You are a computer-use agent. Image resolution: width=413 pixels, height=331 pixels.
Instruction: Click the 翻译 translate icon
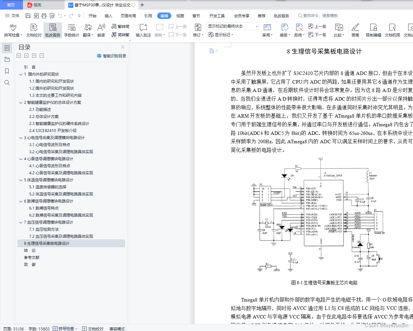pos(88,28)
